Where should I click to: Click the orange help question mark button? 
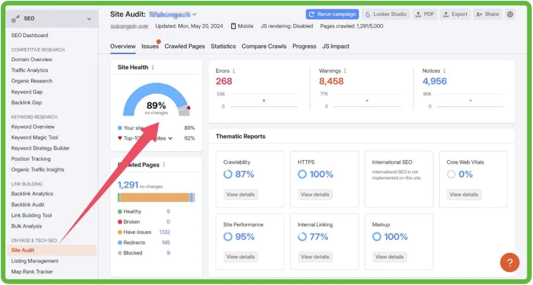pyautogui.click(x=509, y=262)
